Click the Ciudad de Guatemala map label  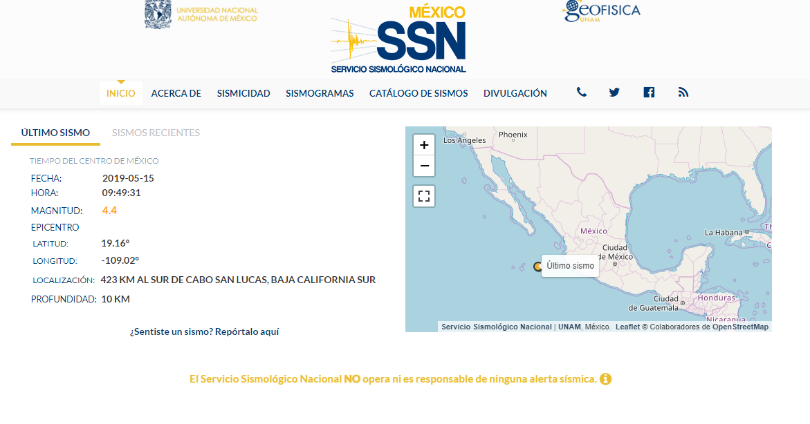pos(654,303)
